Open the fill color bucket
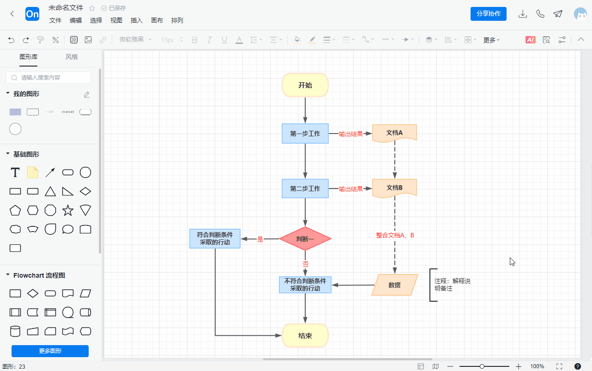This screenshot has width=592, height=371. pyautogui.click(x=297, y=40)
